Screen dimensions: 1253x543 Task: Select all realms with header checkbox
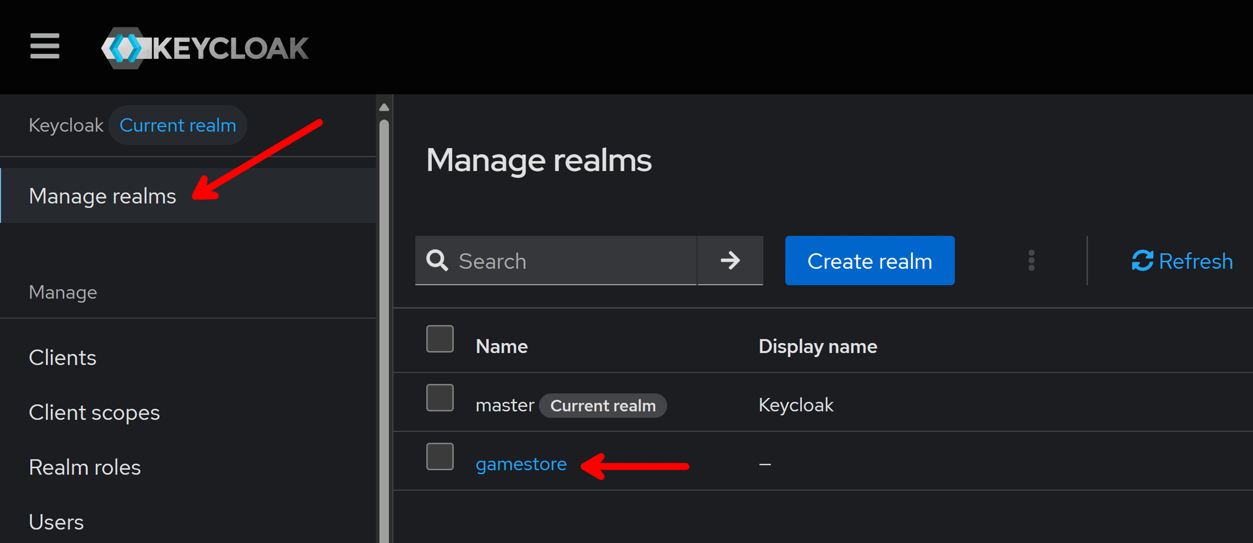[x=440, y=339]
